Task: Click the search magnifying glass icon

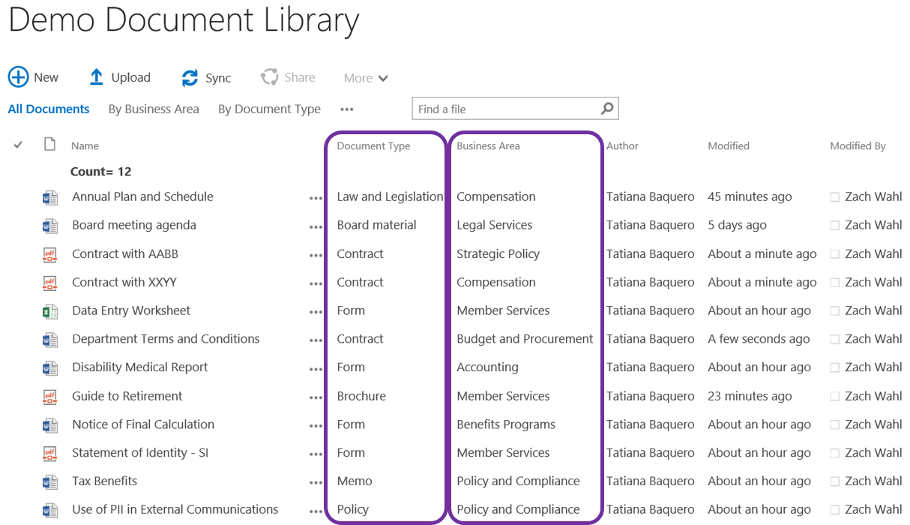Action: coord(607,108)
